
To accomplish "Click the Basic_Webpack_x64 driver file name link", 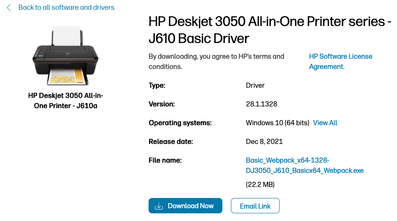I will 304,166.
